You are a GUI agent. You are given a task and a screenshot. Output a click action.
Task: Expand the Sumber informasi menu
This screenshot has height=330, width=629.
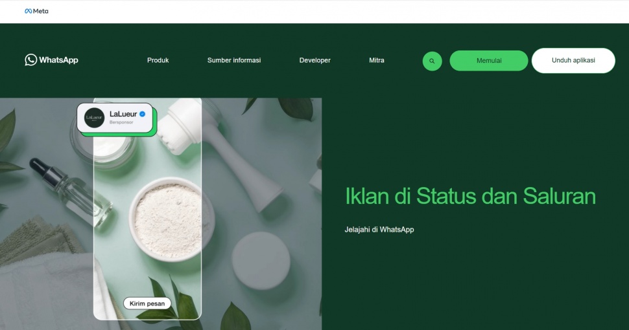(234, 60)
